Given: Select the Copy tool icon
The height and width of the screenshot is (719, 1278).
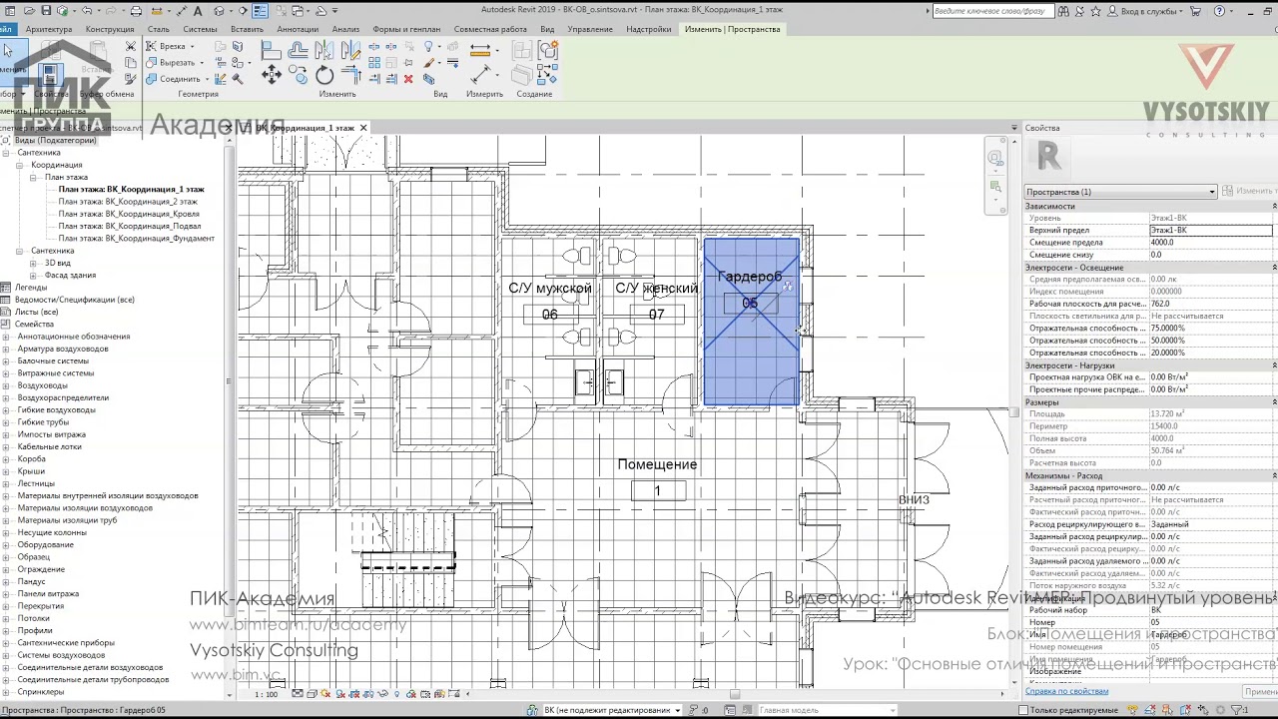Looking at the screenshot, I should (x=298, y=74).
